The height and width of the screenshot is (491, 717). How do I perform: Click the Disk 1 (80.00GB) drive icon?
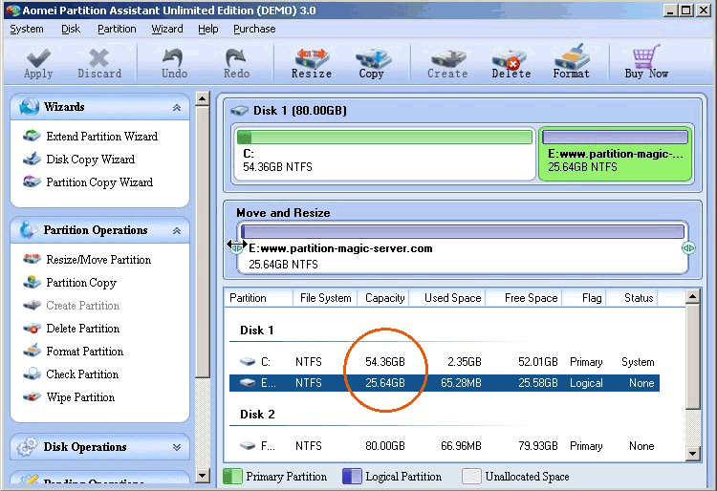(240, 111)
